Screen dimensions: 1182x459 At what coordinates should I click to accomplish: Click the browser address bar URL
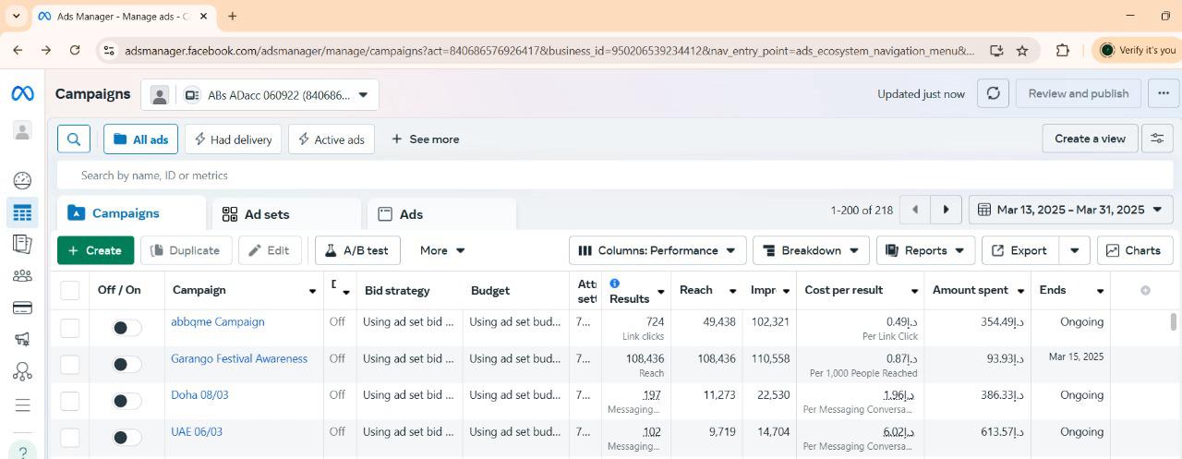pyautogui.click(x=549, y=51)
